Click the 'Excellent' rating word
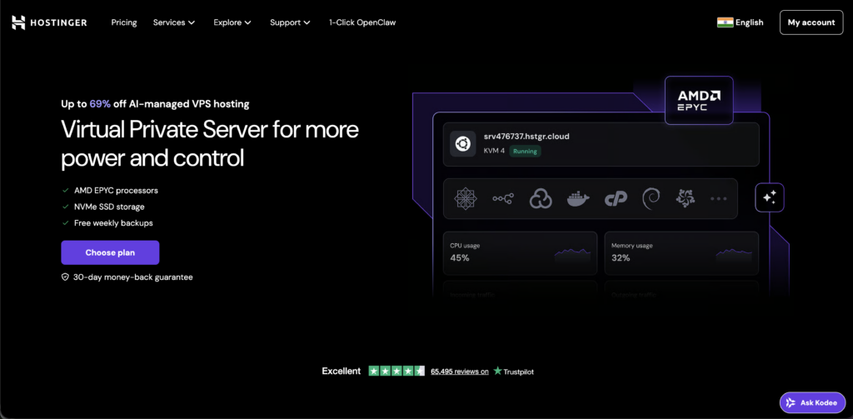 tap(341, 372)
